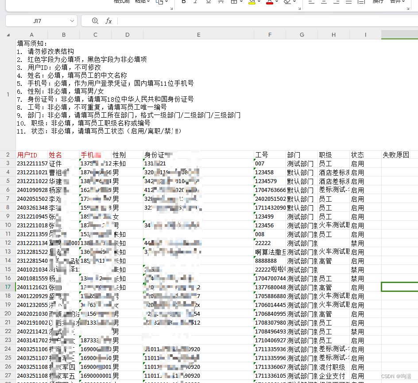Viewport: 418px width, 383px height.
Task: Click the Paste (粘贴) icon
Action: [x=140, y=2]
